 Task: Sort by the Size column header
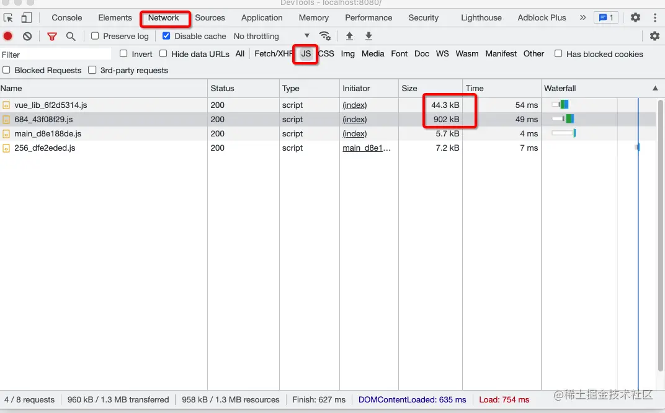430,88
